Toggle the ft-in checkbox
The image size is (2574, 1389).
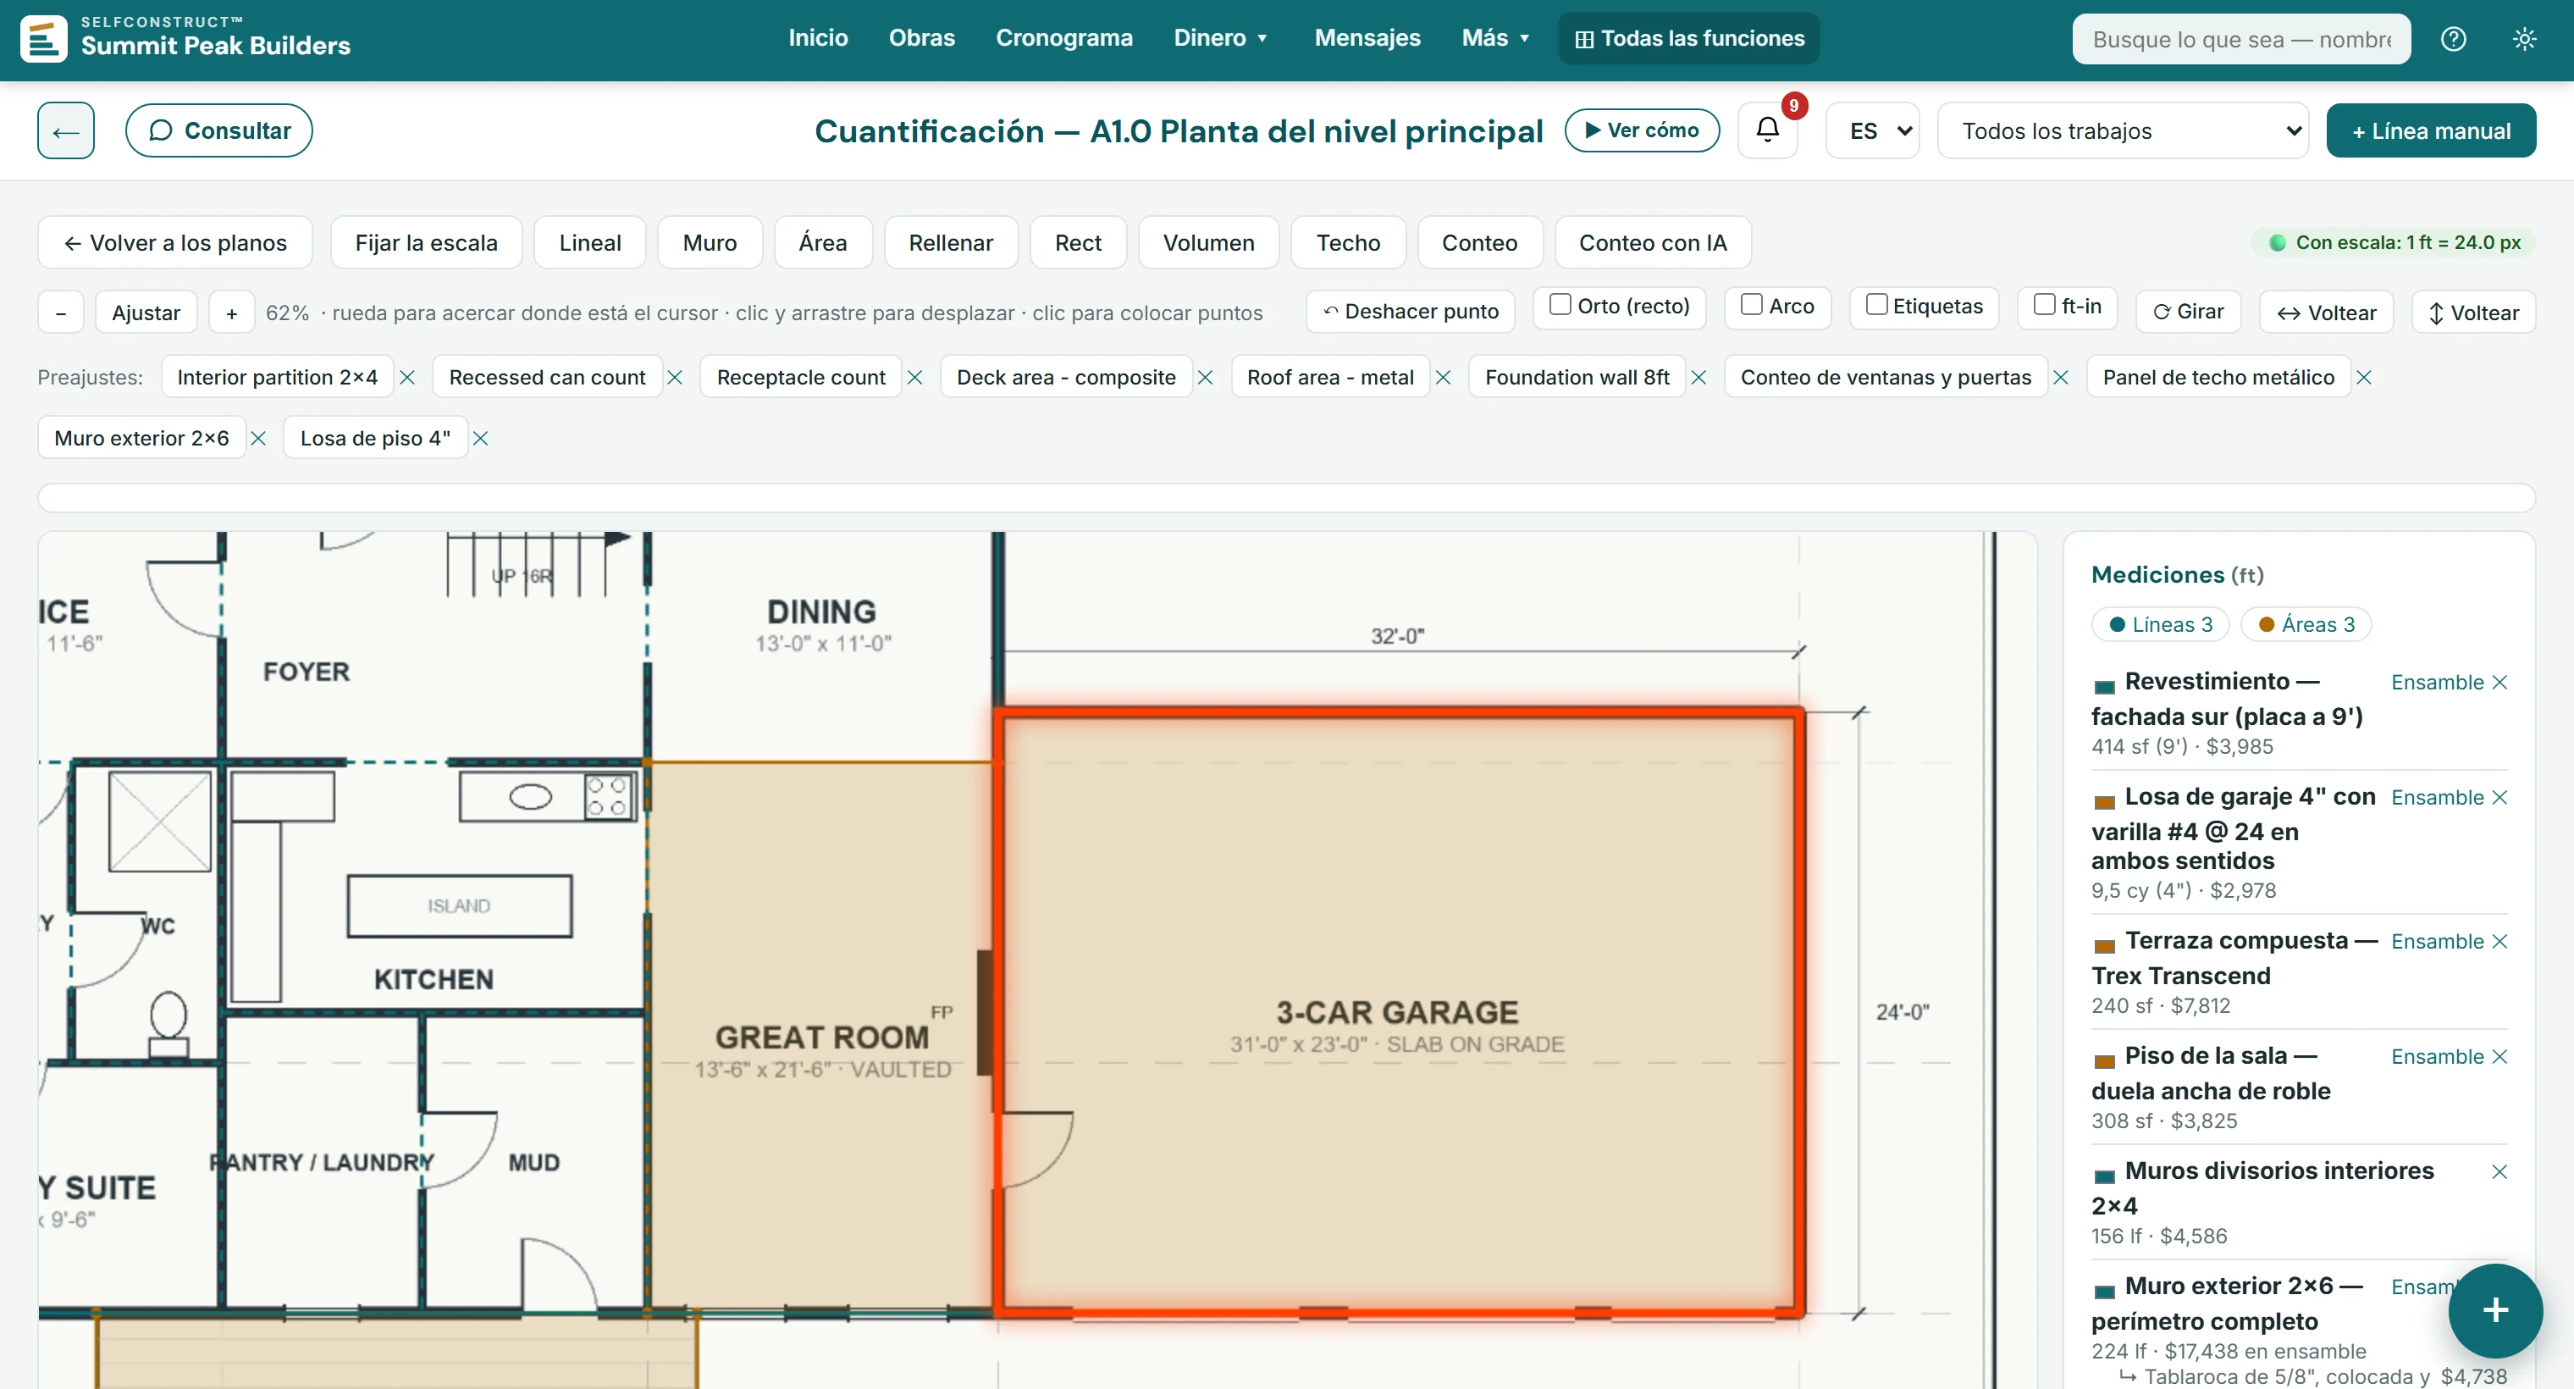pos(2045,304)
